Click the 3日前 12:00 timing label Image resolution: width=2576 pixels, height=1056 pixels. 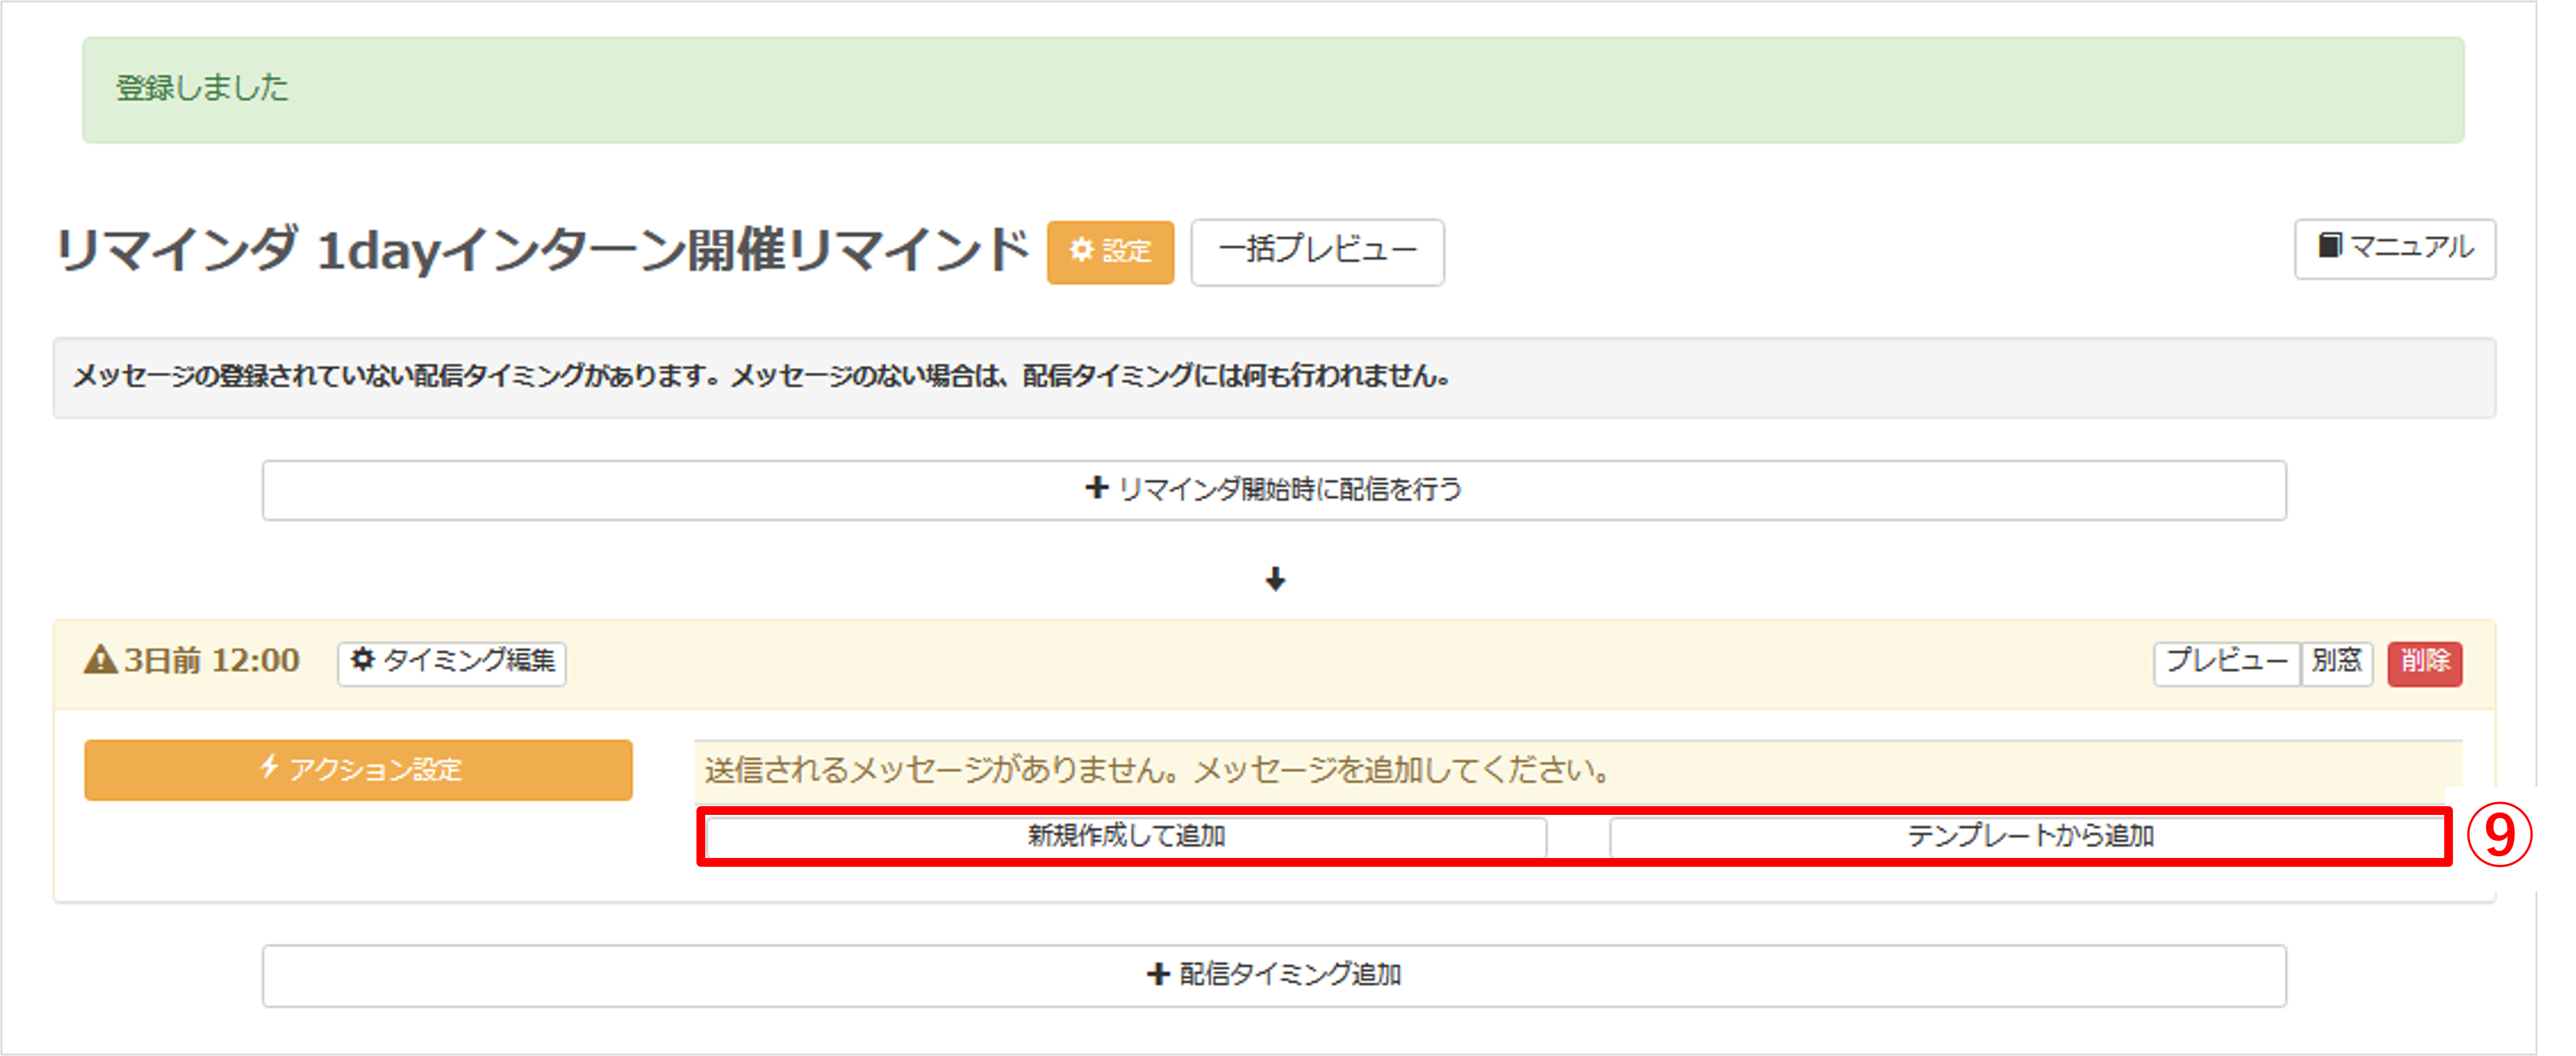(x=211, y=661)
